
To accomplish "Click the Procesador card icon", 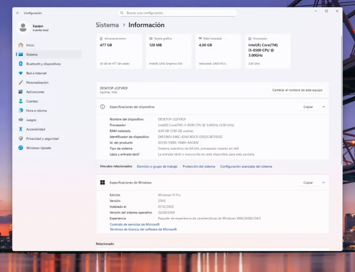I will click(x=250, y=39).
